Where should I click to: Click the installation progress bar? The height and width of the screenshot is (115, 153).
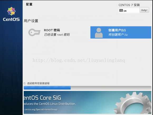pos(87,88)
